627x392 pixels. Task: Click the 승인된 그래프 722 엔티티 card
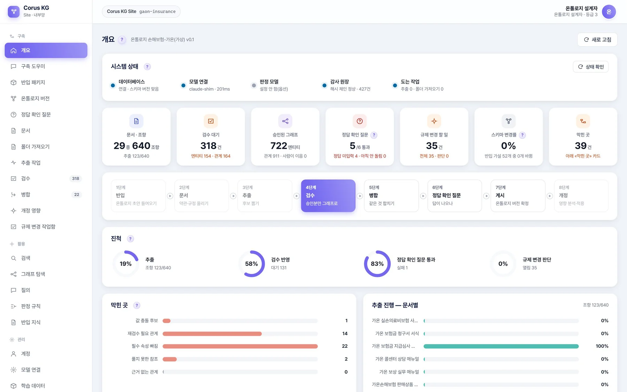[x=285, y=137]
